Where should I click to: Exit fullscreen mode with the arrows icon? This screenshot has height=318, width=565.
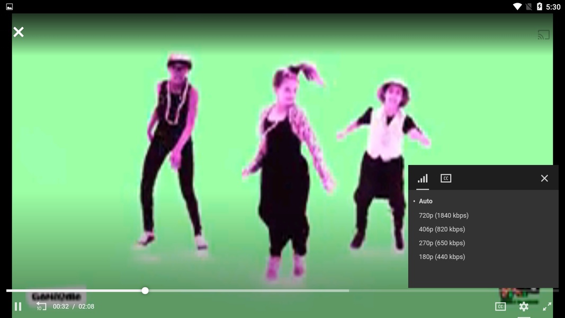point(547,306)
